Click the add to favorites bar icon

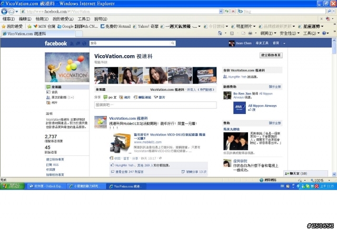click(x=29, y=26)
